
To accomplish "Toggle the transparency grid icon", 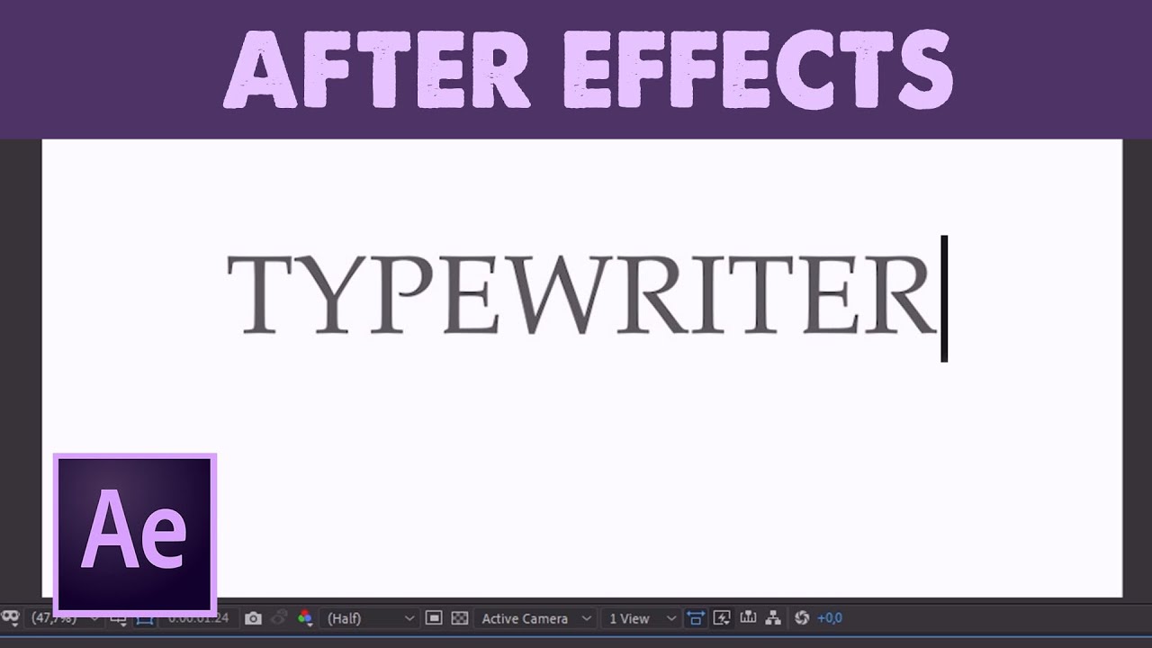I will (459, 618).
